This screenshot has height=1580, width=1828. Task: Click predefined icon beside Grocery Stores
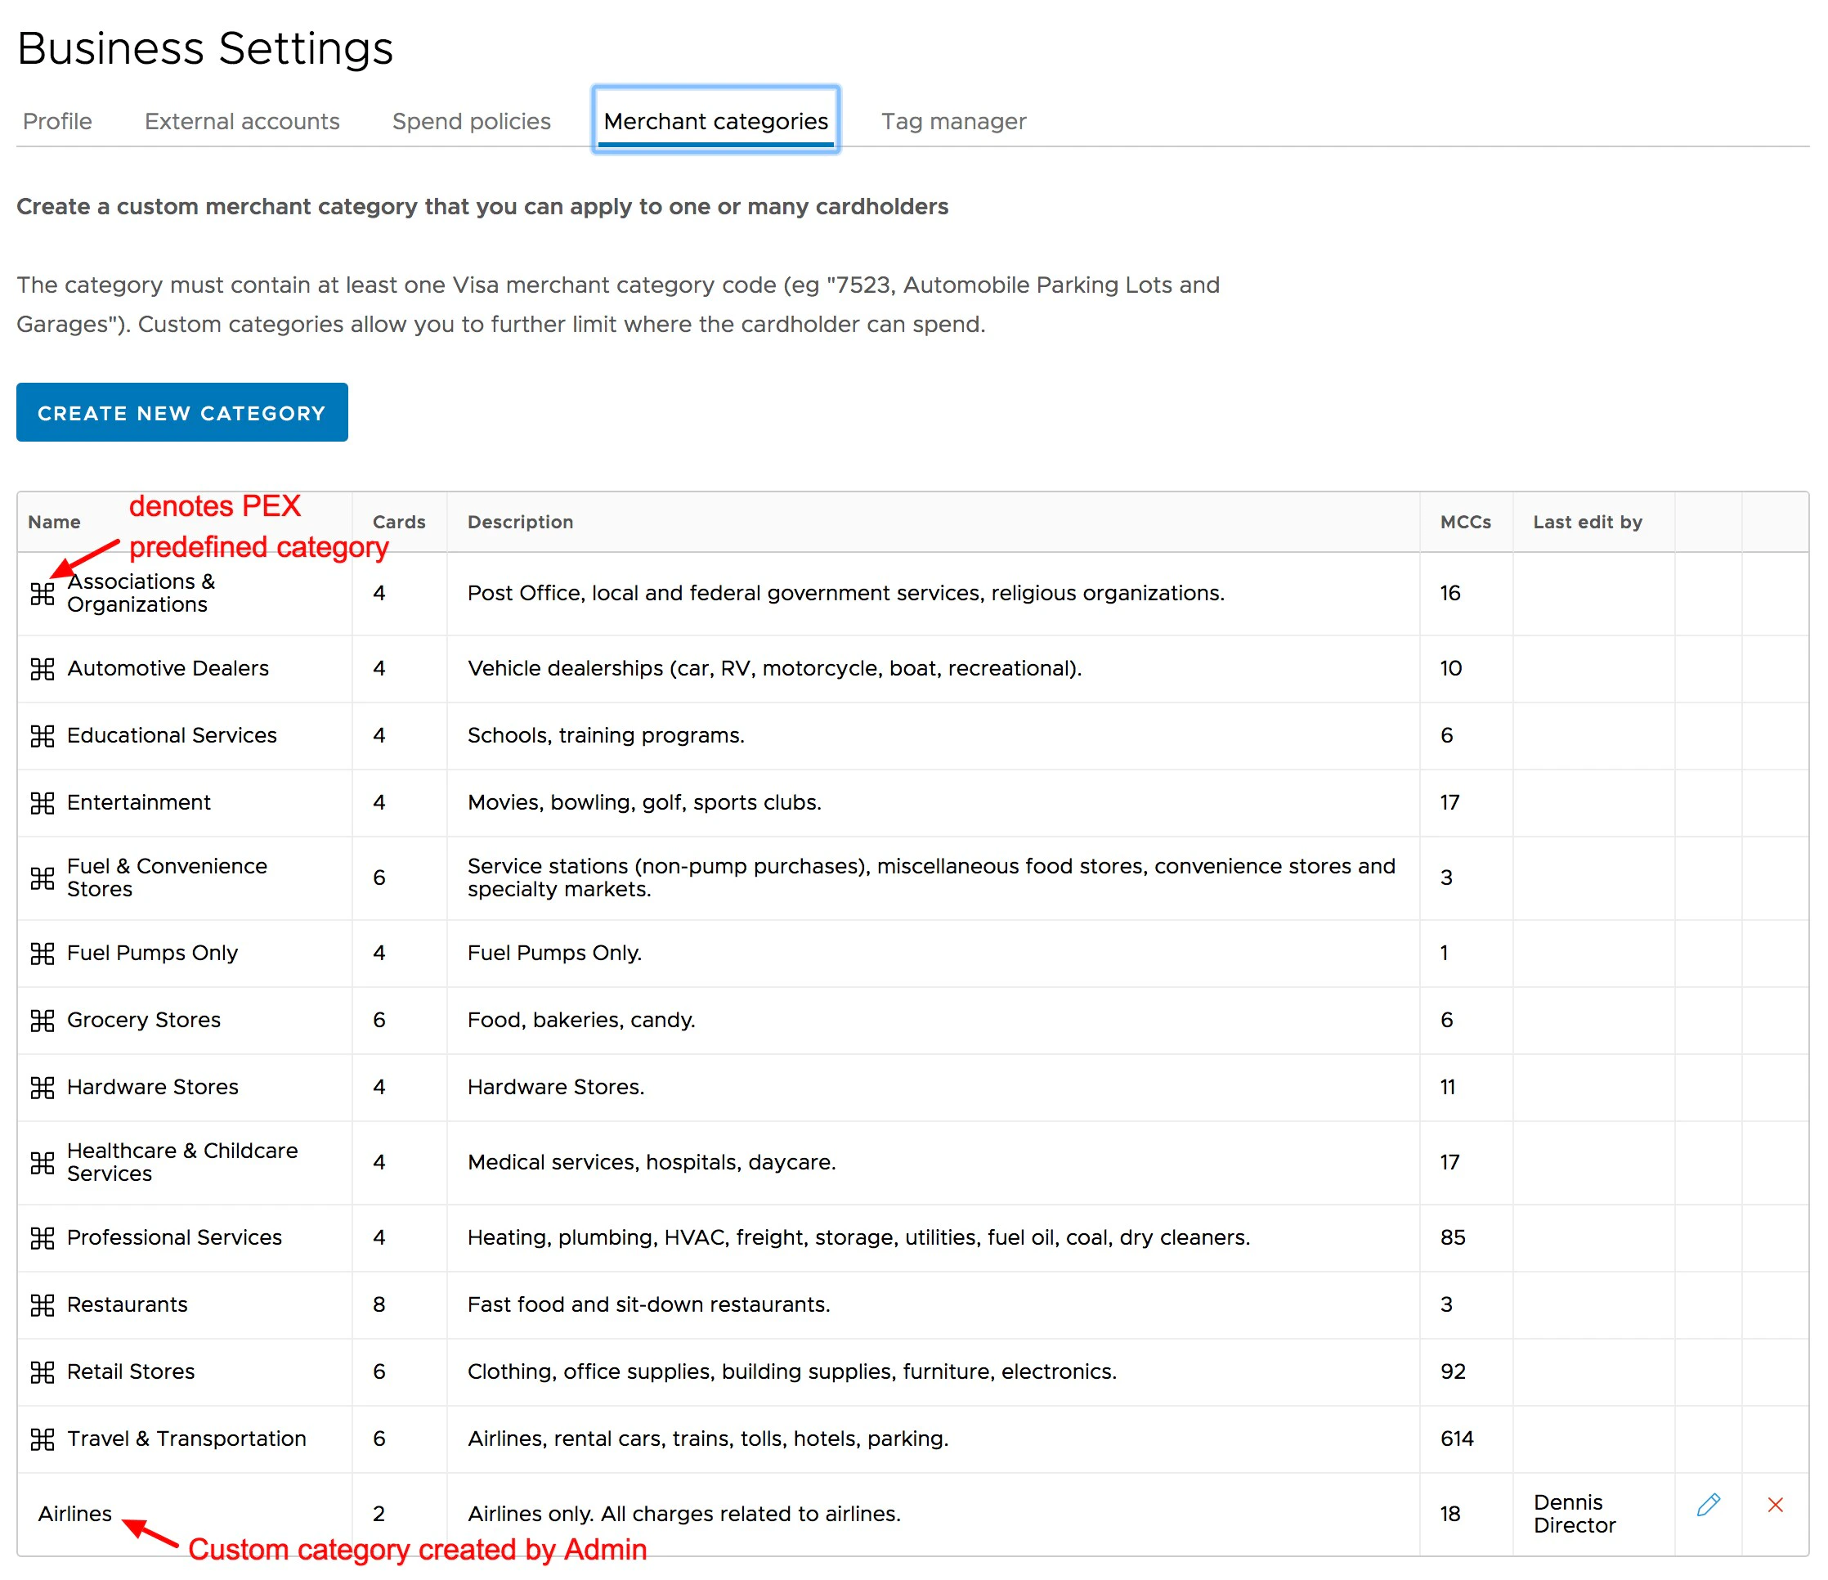click(43, 1021)
